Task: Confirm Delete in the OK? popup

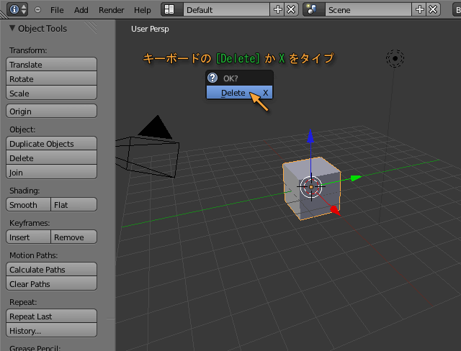Action: pyautogui.click(x=233, y=93)
